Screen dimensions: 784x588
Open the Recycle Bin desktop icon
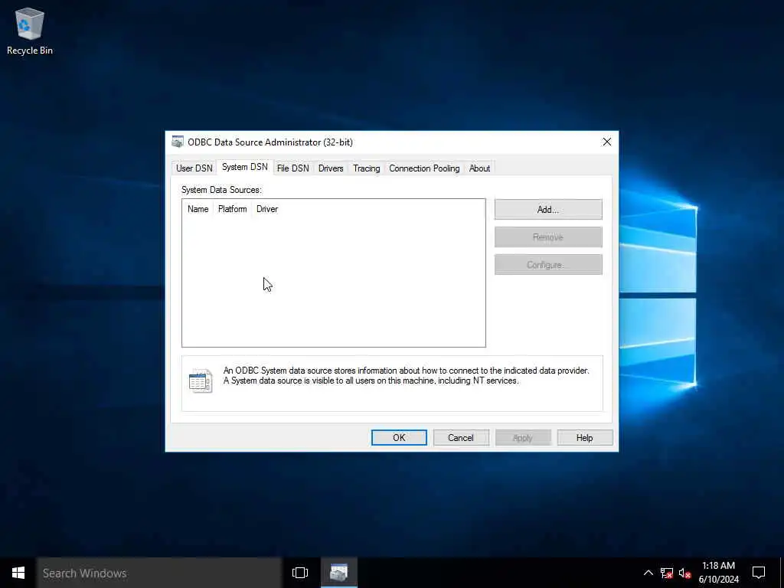[30, 31]
